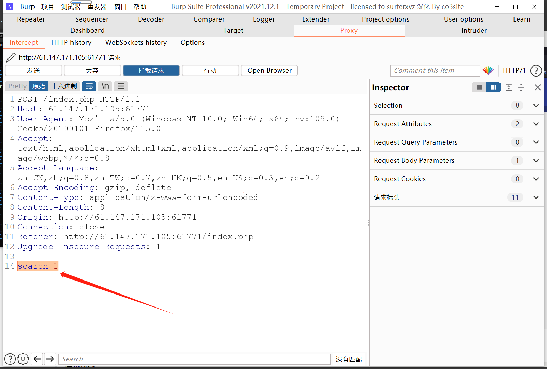
Task: Close the Inspector panel
Action: click(538, 87)
